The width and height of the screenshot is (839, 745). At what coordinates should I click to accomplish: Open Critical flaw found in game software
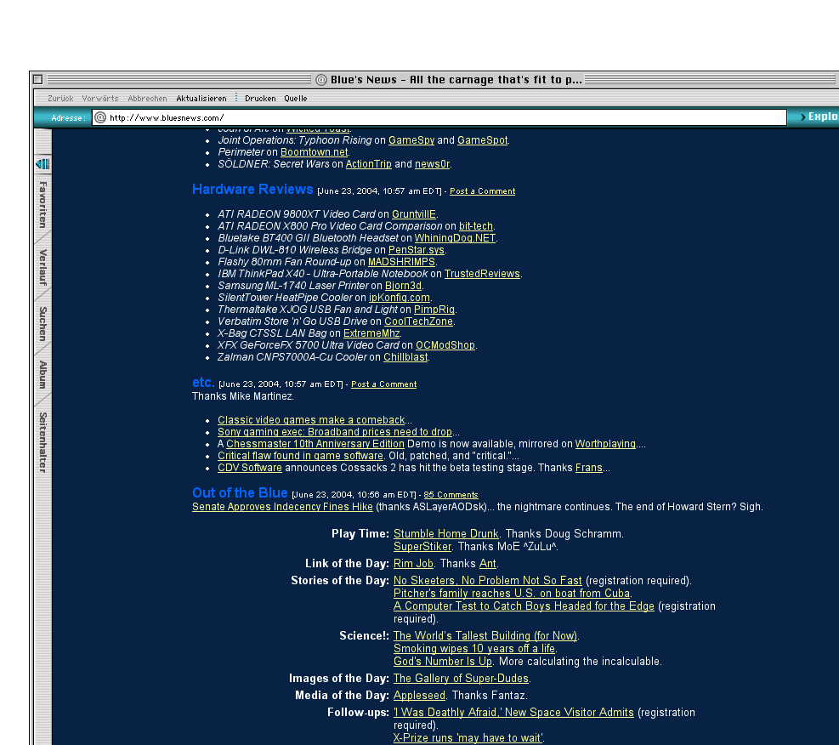(300, 456)
